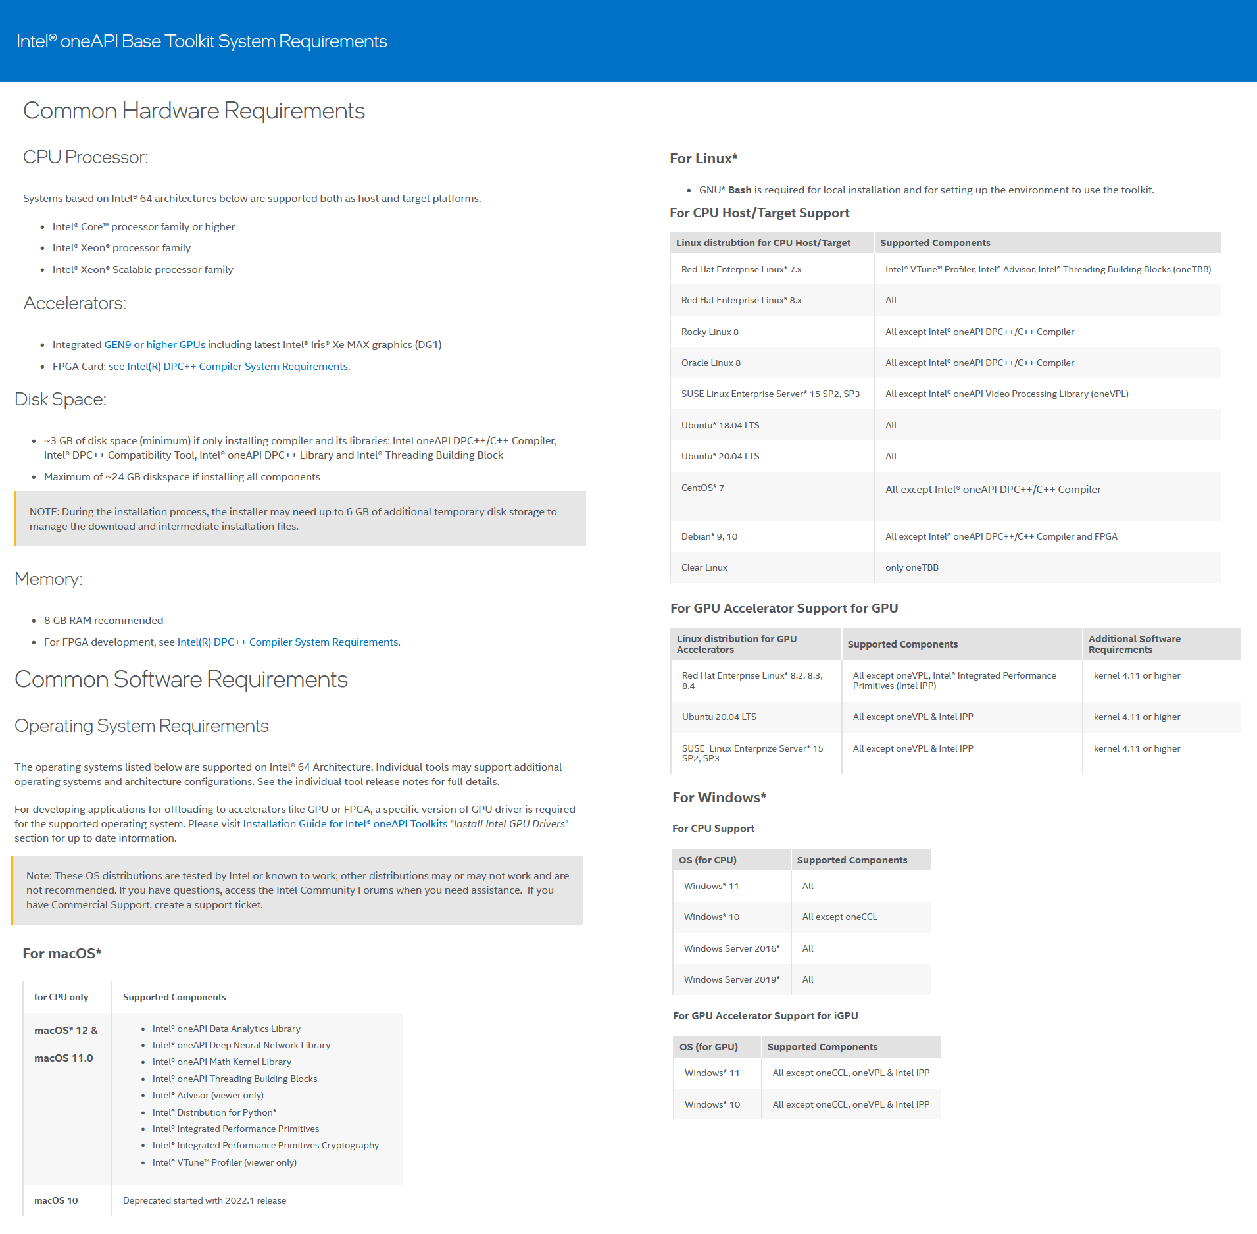This screenshot has height=1234, width=1257.
Task: Click the Note about tested OS distributions
Action: tap(297, 890)
